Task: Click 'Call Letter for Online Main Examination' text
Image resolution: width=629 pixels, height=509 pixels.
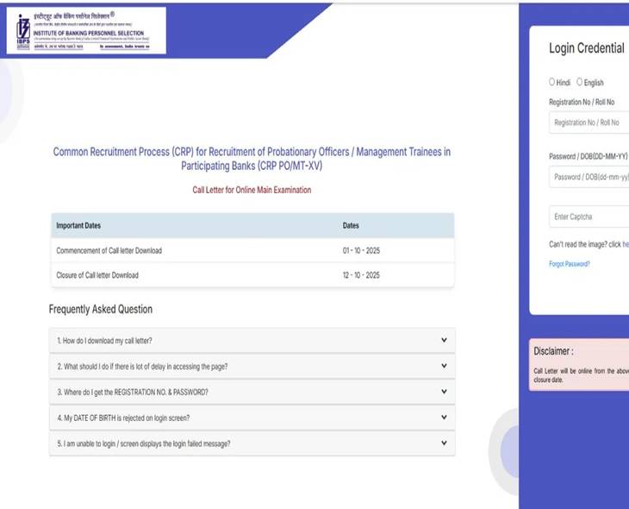Action: [252, 190]
